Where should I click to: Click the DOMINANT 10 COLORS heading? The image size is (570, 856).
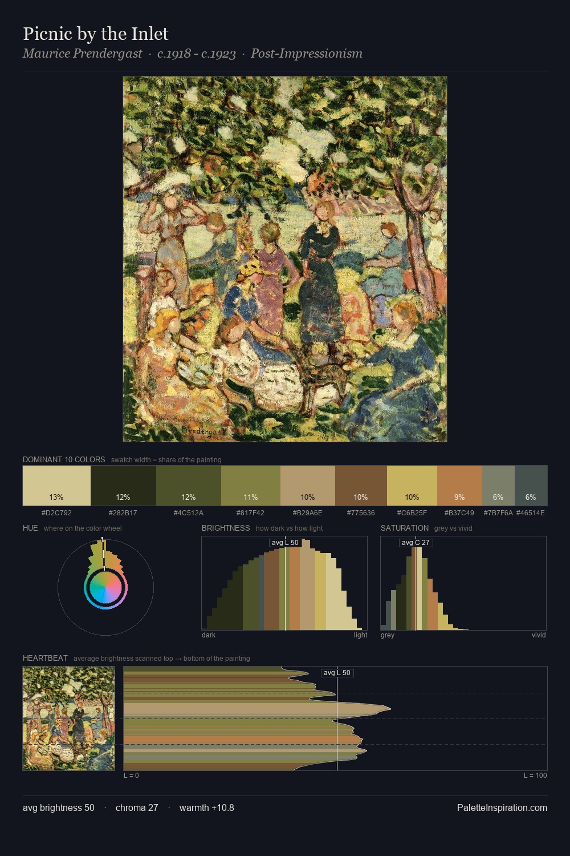pos(64,459)
